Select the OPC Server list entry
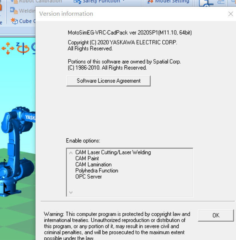Image resolution: width=236 pixels, height=240 pixels. [88, 176]
